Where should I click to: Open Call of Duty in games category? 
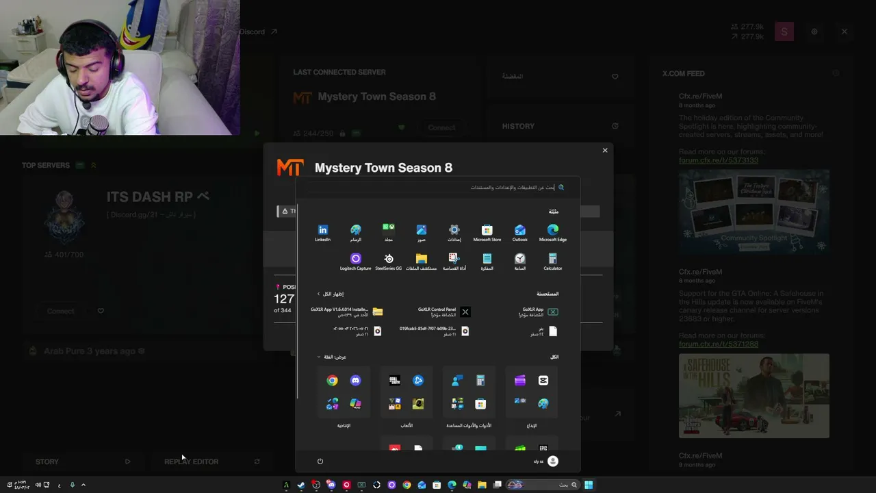coord(395,381)
